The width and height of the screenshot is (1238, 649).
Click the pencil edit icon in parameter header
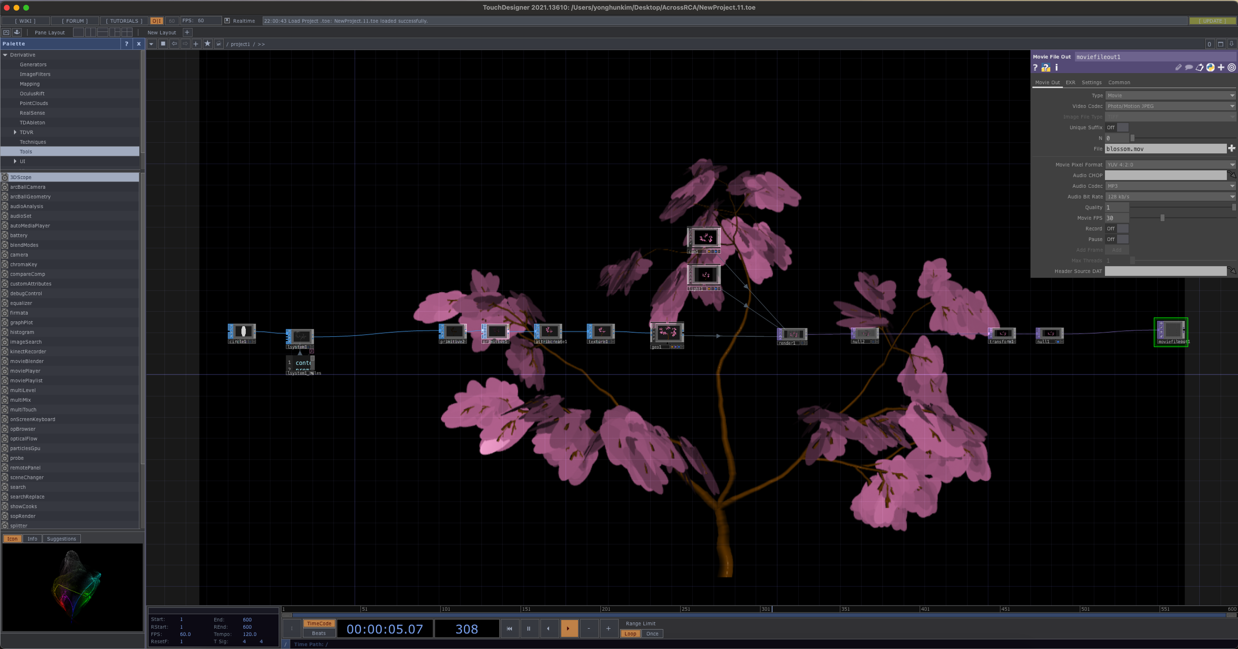tap(1178, 67)
